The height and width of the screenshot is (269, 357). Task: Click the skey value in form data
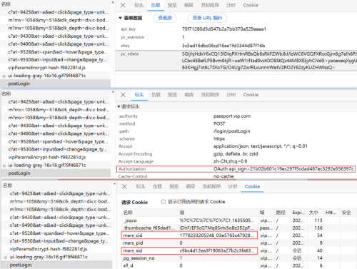pyautogui.click(x=223, y=46)
